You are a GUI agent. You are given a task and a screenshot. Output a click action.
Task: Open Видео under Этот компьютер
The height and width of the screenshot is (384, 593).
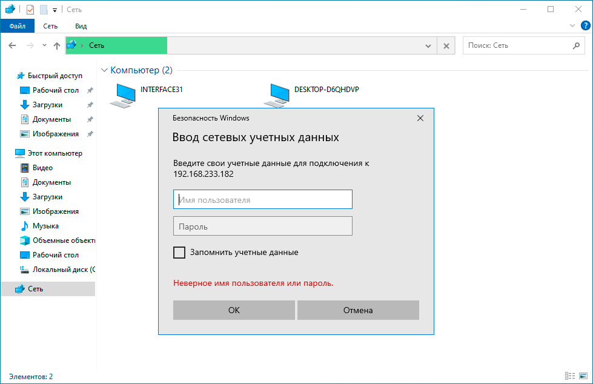coord(42,168)
